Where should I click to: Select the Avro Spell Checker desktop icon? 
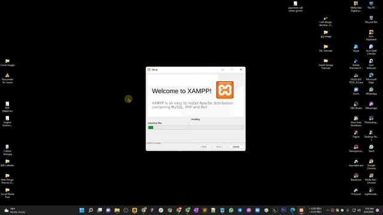(371, 50)
